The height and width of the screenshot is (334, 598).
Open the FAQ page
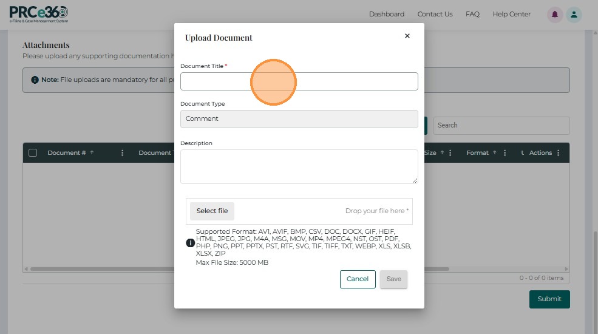coord(472,14)
